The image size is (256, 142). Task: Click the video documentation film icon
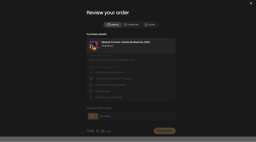[x=91, y=79]
